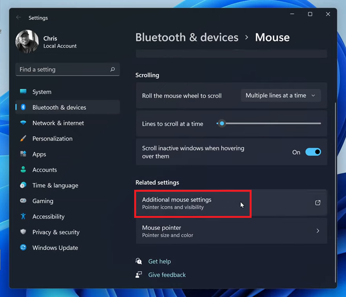Screen dimensions: 346x297
Task: Open Gaming settings
Action: tap(68, 201)
